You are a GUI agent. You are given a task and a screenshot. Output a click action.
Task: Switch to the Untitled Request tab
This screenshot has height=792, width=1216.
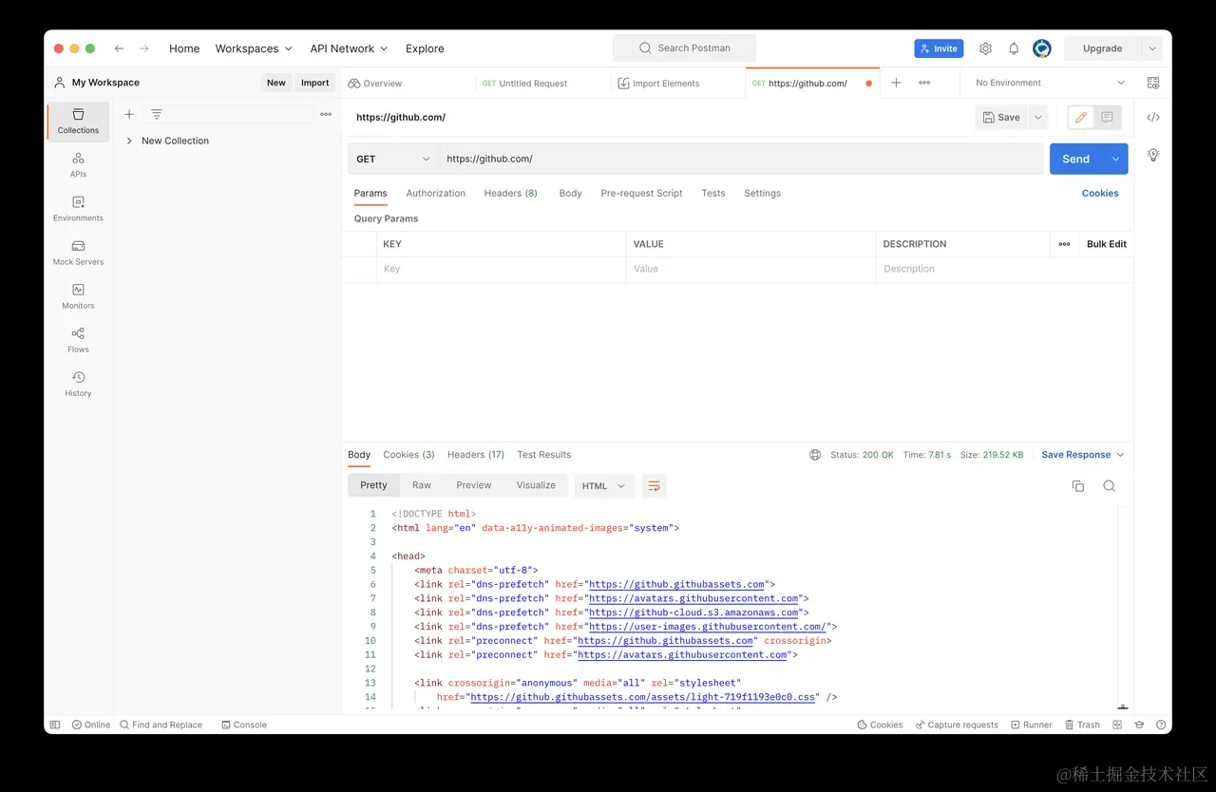(533, 84)
